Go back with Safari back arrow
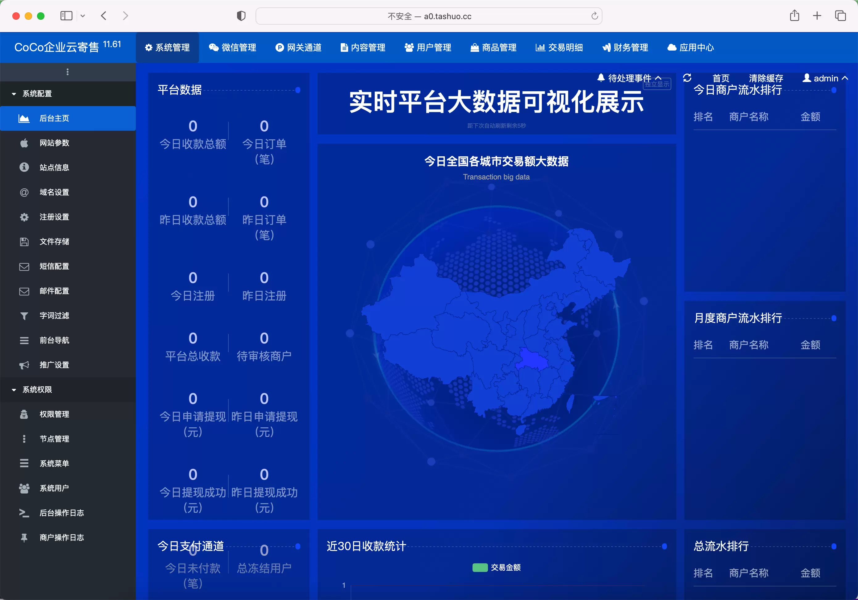858x600 pixels. [x=103, y=16]
